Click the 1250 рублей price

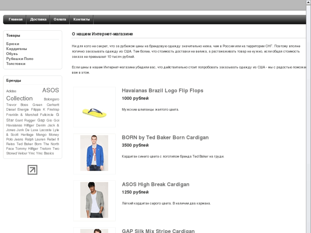[135, 192]
